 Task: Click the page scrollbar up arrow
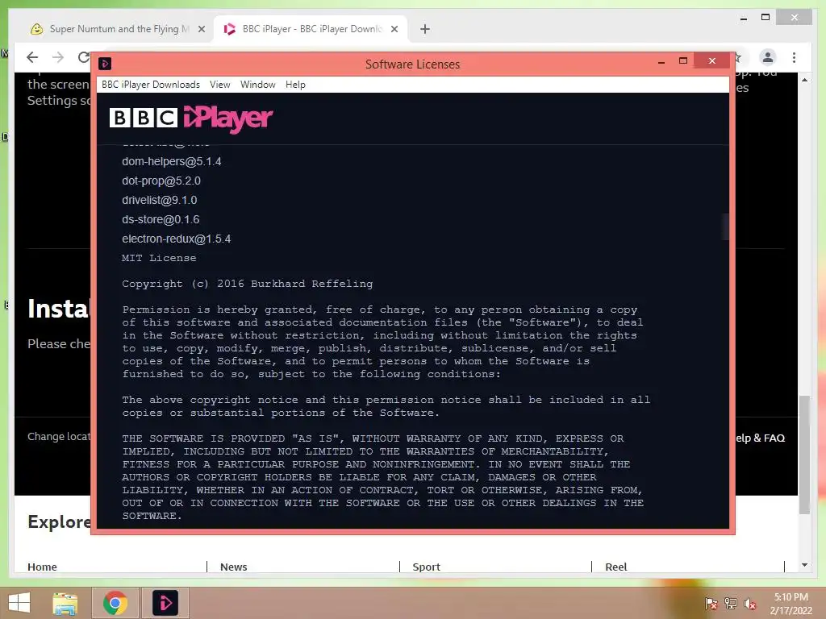coord(804,80)
